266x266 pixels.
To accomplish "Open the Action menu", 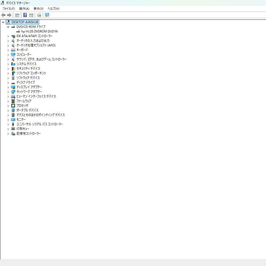I will click(24, 9).
